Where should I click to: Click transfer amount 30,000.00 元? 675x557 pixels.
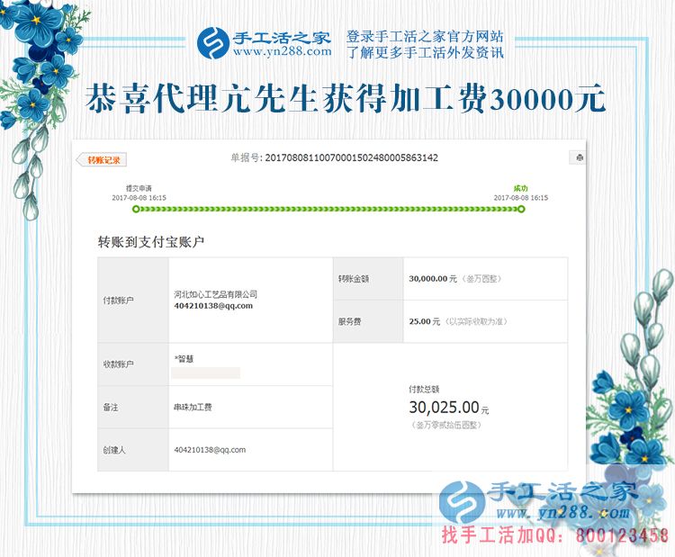(x=433, y=279)
